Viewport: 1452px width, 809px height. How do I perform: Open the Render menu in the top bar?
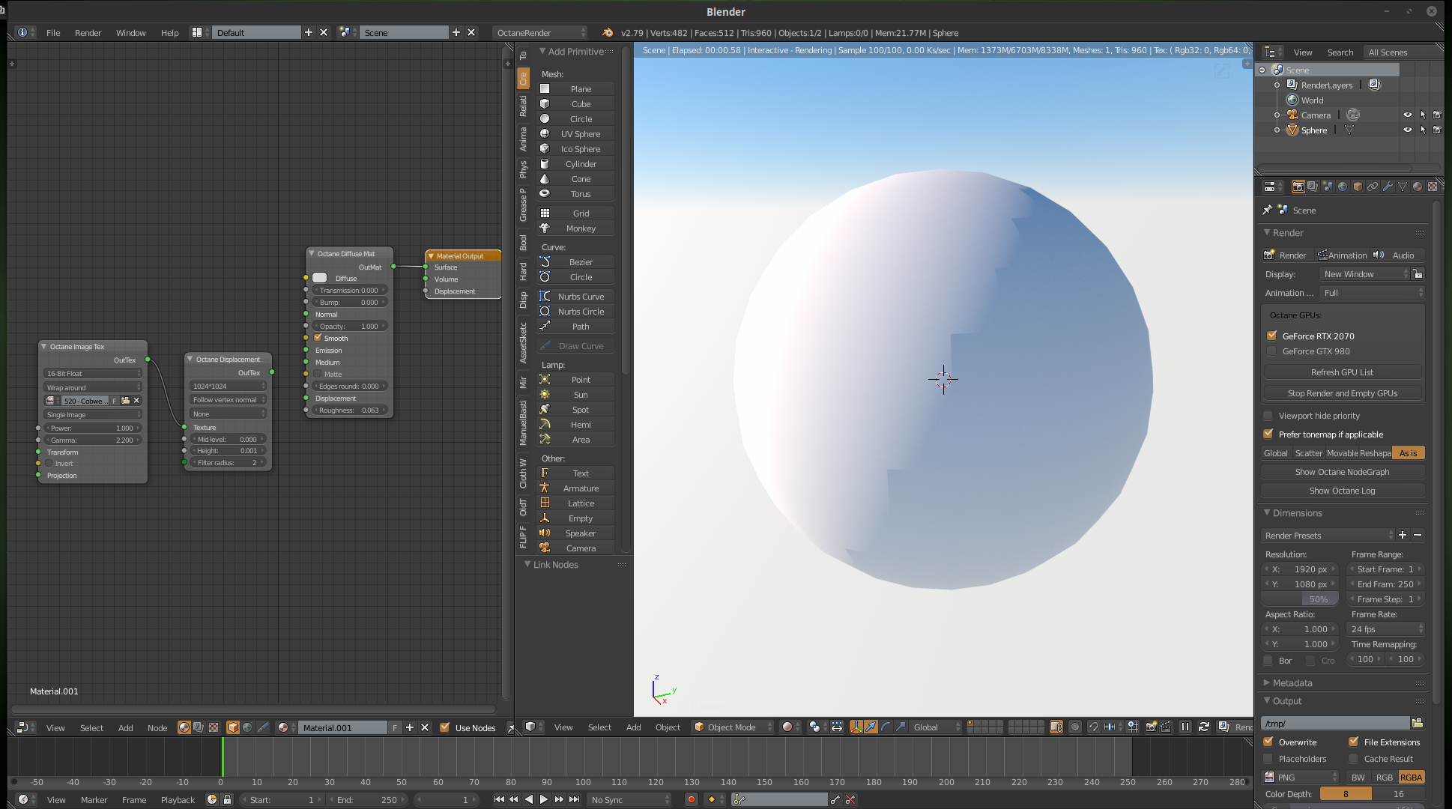[x=88, y=33]
